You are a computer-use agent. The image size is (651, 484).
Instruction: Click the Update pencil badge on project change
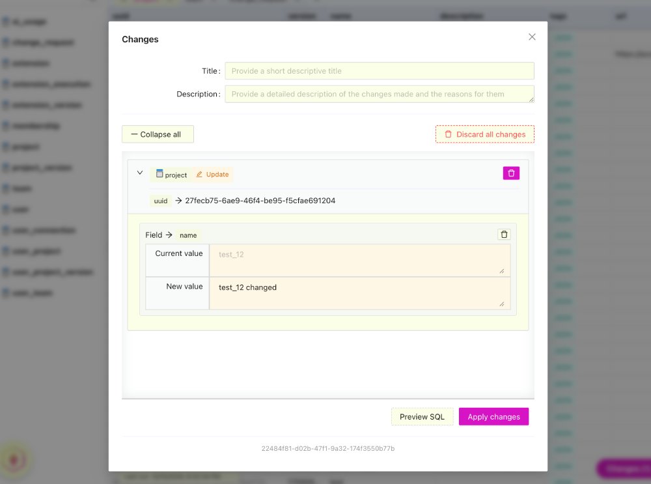[x=211, y=174]
